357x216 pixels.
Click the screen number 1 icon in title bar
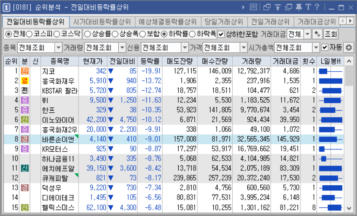[6, 8]
